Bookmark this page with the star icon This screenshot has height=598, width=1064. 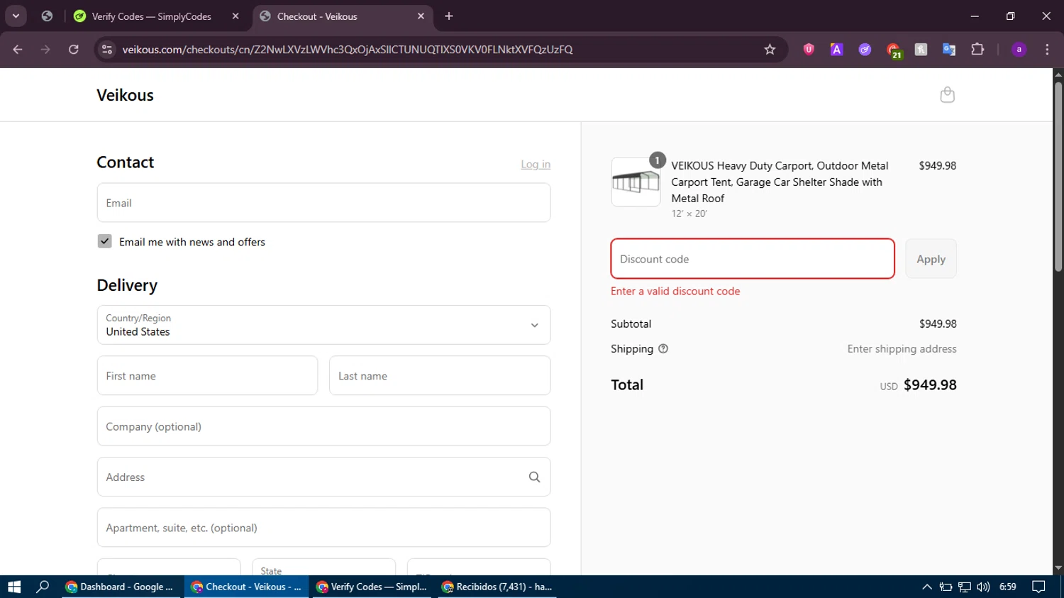[x=770, y=49]
